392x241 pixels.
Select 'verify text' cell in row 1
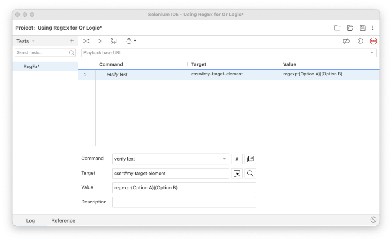coord(117,74)
